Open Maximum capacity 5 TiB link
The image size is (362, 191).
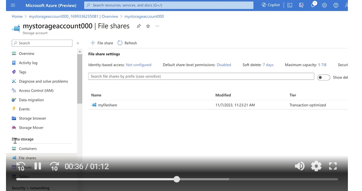tap(322, 65)
